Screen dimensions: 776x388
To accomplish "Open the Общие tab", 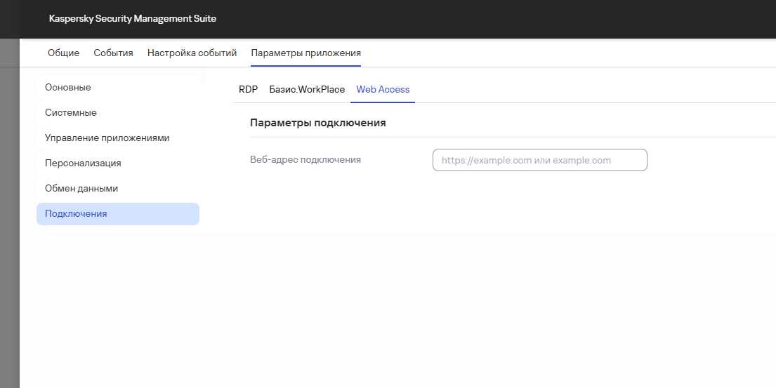I will 63,53.
